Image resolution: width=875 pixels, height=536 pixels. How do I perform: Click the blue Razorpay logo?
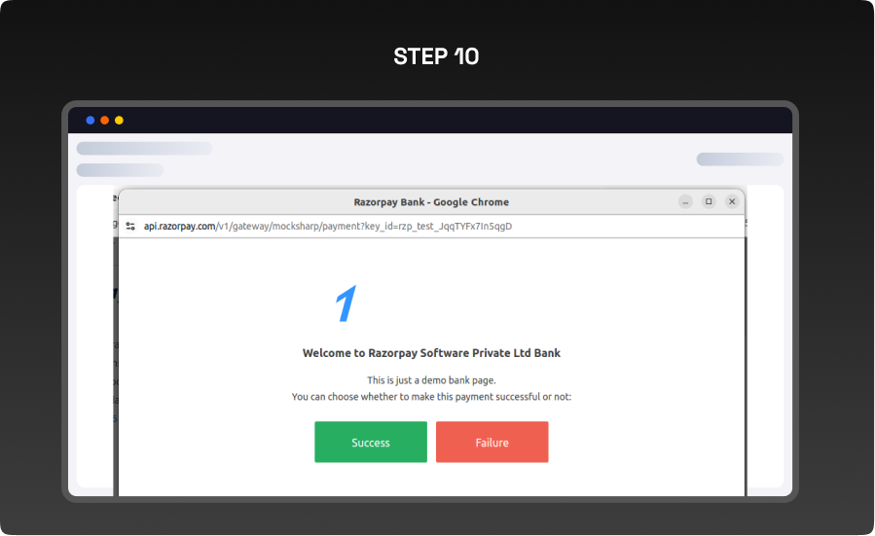[x=346, y=304]
